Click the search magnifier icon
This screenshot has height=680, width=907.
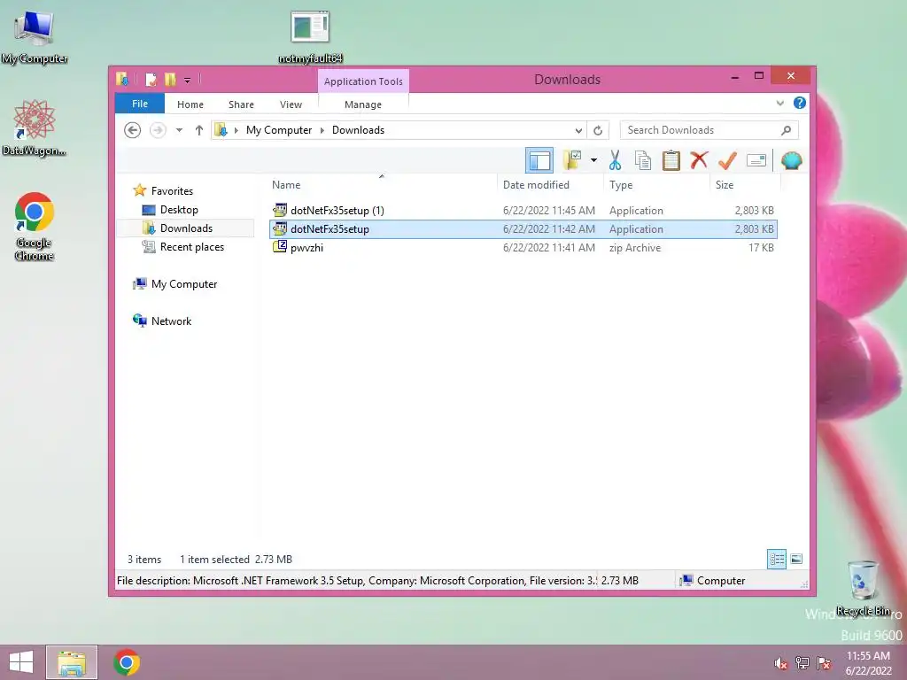point(787,130)
